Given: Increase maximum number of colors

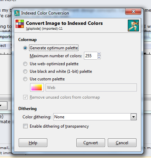Looking at the screenshot, I should click(99, 54).
